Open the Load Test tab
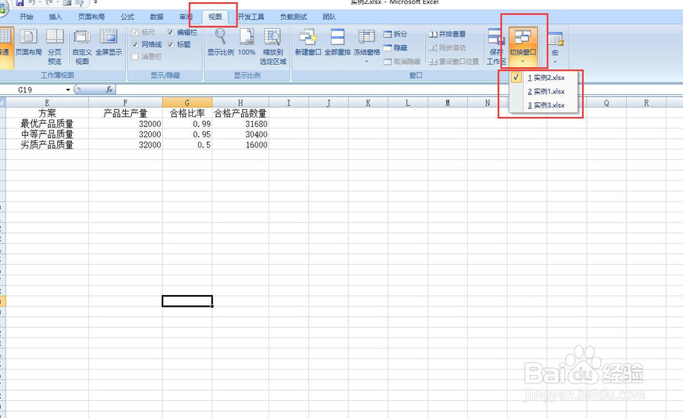 (x=293, y=17)
